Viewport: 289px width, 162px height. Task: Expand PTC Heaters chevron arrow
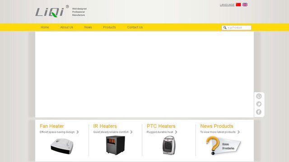[x=176, y=132]
